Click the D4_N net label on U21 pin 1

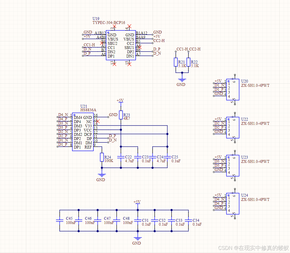pyautogui.click(x=63, y=115)
